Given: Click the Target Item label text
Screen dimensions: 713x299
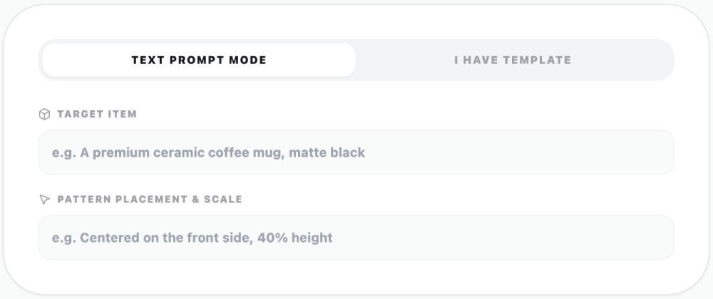Looking at the screenshot, I should 97,115.
